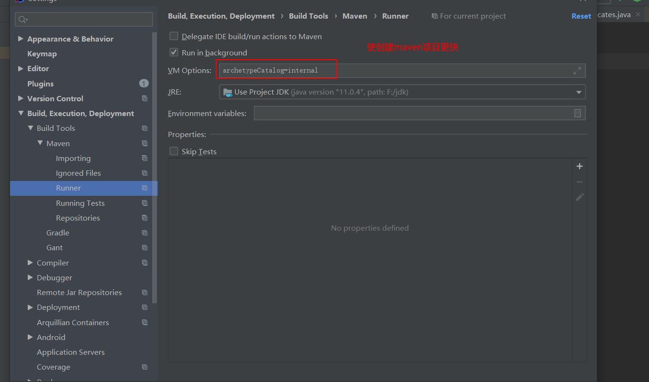This screenshot has width=649, height=382.
Task: Open Running Tests settings page
Action: pos(80,203)
